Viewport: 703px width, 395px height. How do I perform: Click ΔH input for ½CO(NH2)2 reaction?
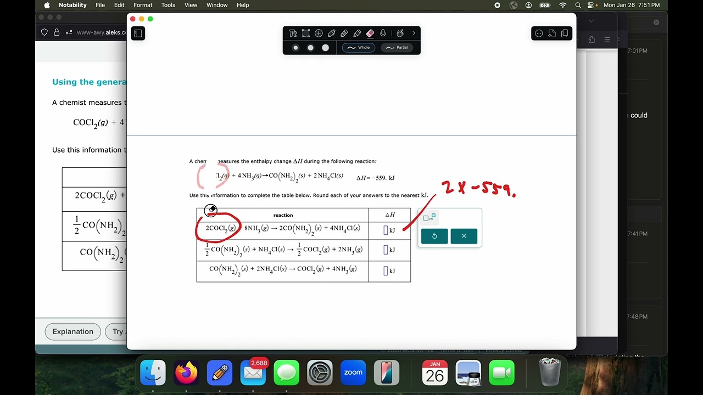click(386, 250)
